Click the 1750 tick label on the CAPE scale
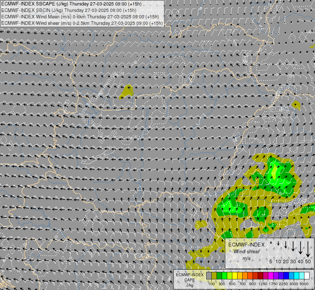This screenshot has height=290, width=315. 273,284
